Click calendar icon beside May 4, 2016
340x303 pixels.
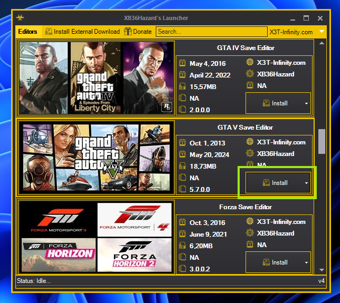[182, 63]
